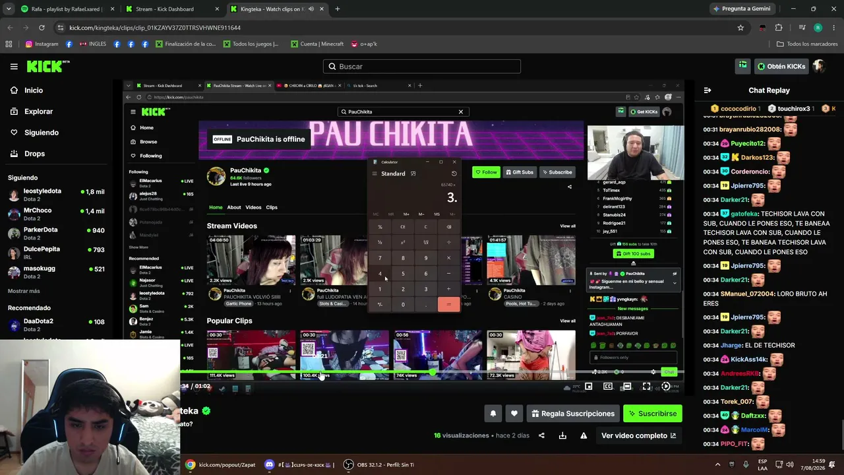Open OBS 32.1.2 from the taskbar

379,465
